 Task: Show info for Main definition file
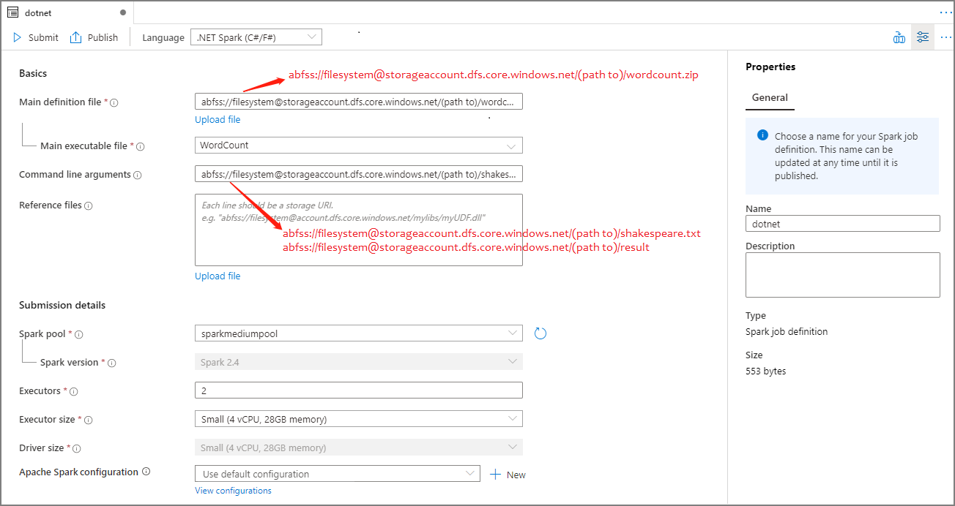pos(114,102)
